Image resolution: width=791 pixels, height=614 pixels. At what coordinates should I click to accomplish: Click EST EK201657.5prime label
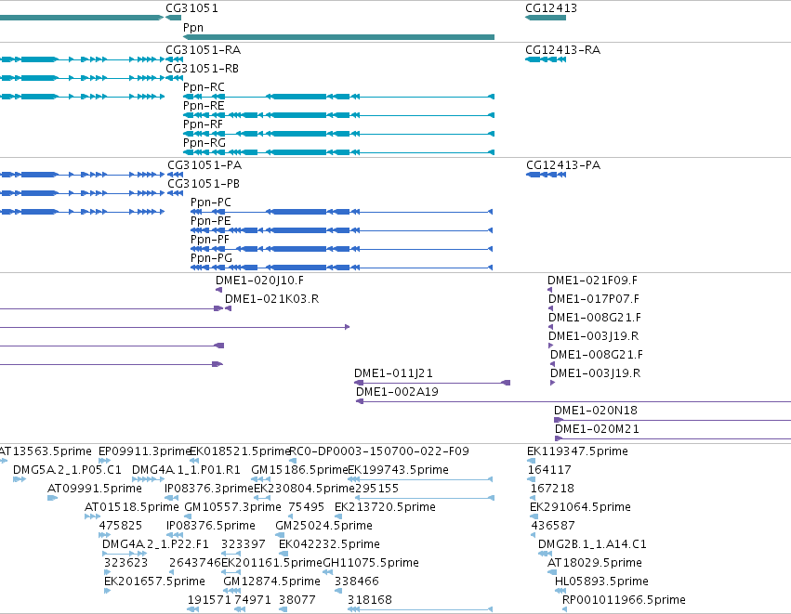154,582
